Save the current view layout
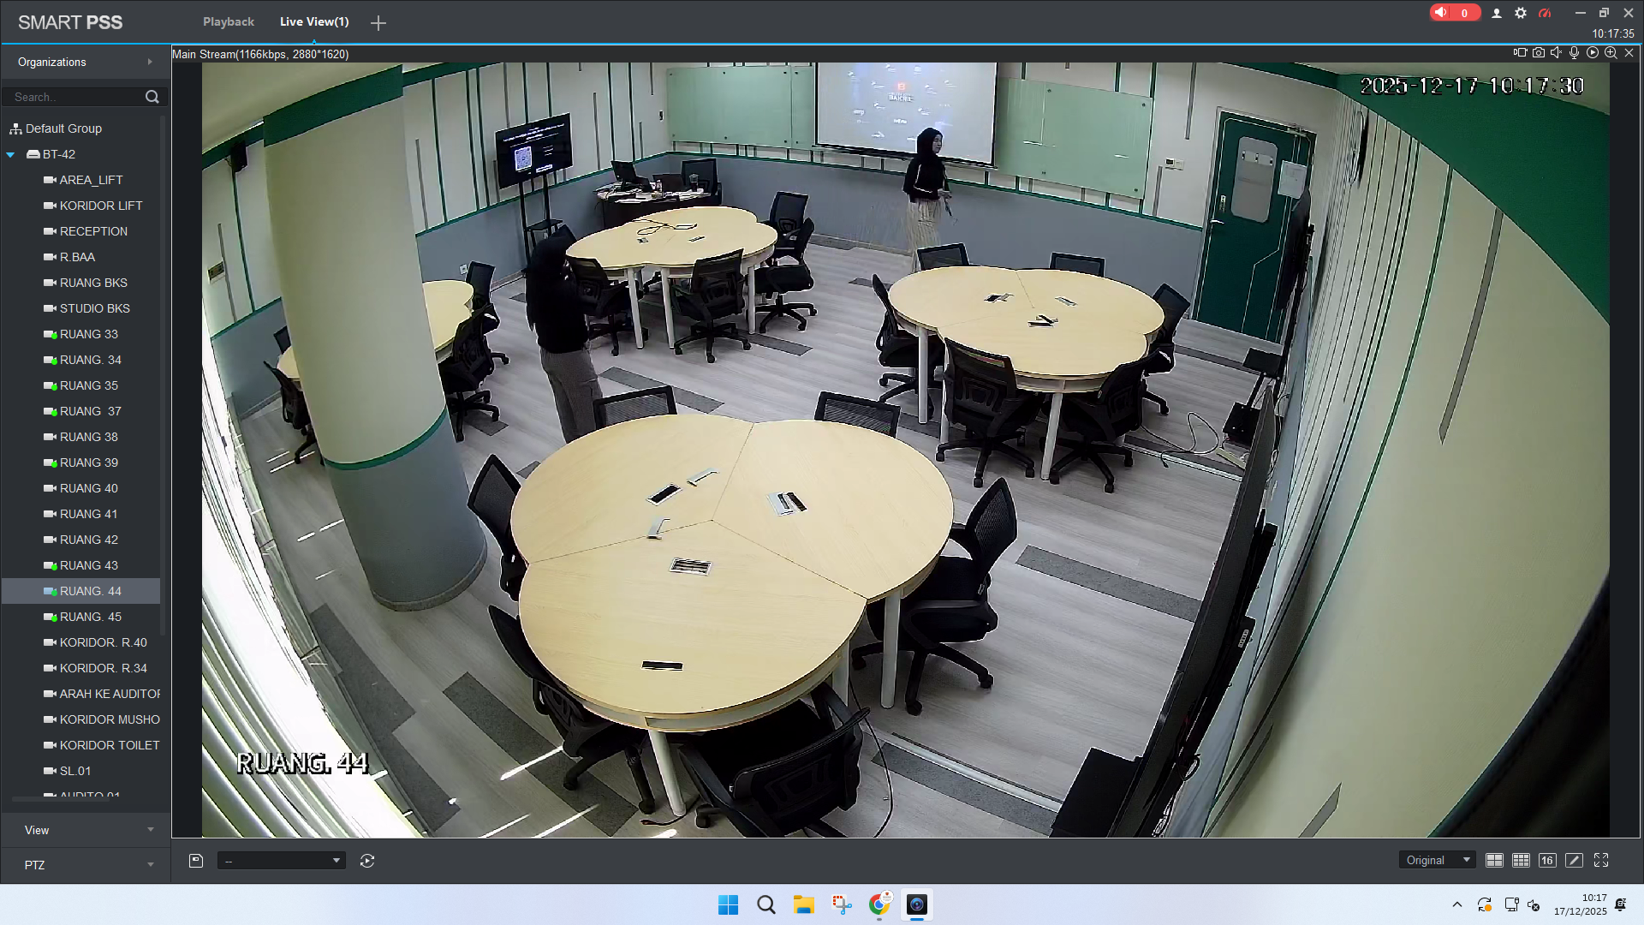1644x925 pixels. 196,861
